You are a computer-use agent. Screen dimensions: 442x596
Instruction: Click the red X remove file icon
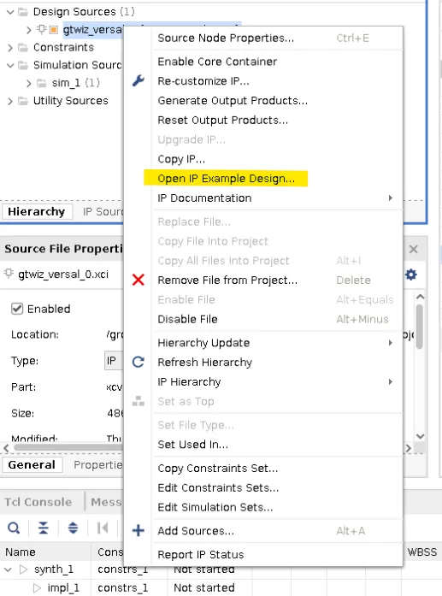point(138,280)
